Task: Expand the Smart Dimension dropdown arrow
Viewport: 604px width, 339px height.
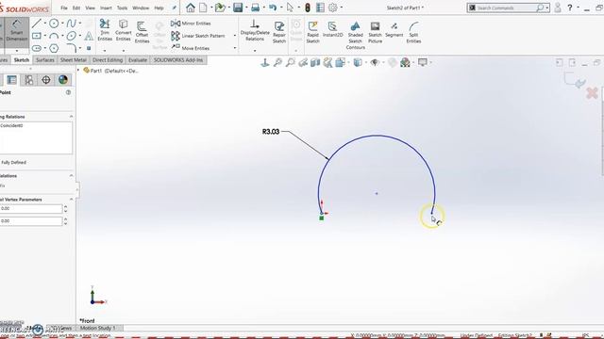Action: coord(17,51)
